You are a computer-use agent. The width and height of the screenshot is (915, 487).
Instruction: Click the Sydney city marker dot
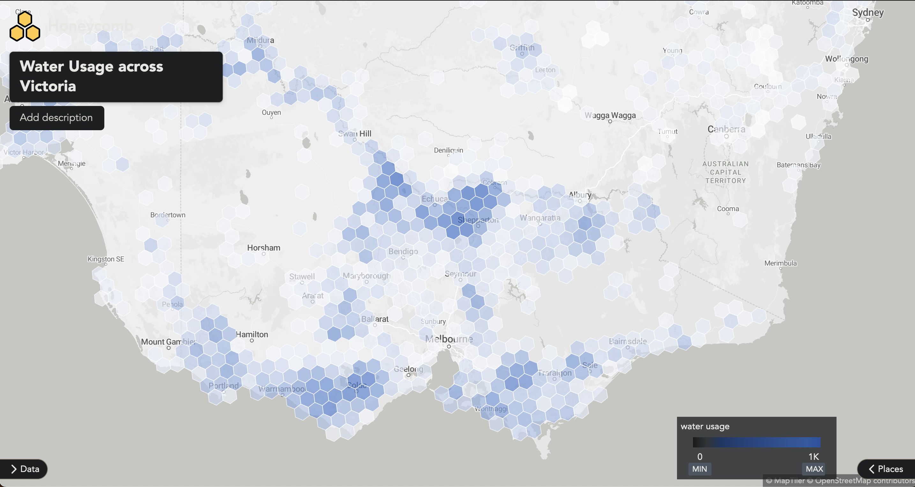868,20
